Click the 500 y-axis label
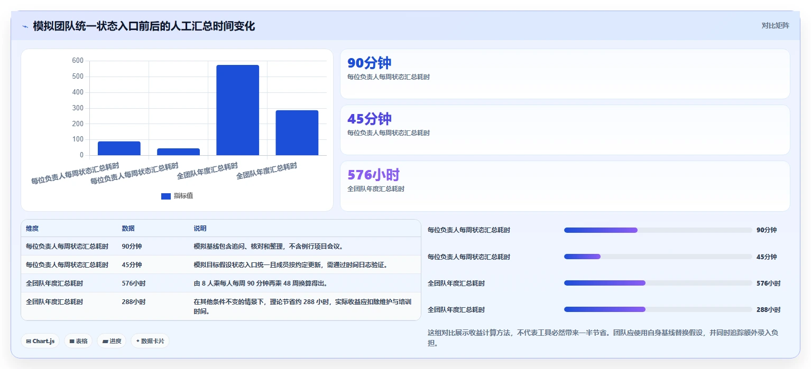Screen dimensions: 811x369 [x=78, y=77]
